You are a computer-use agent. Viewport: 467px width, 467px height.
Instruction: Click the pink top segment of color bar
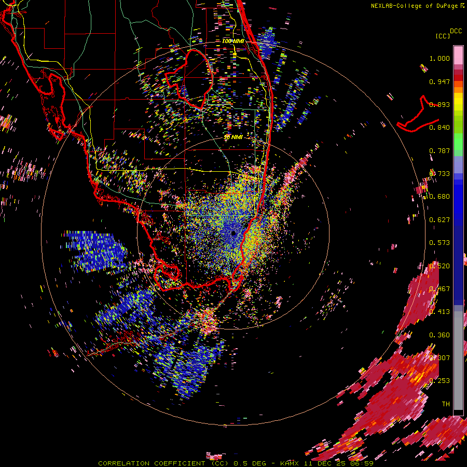(458, 55)
